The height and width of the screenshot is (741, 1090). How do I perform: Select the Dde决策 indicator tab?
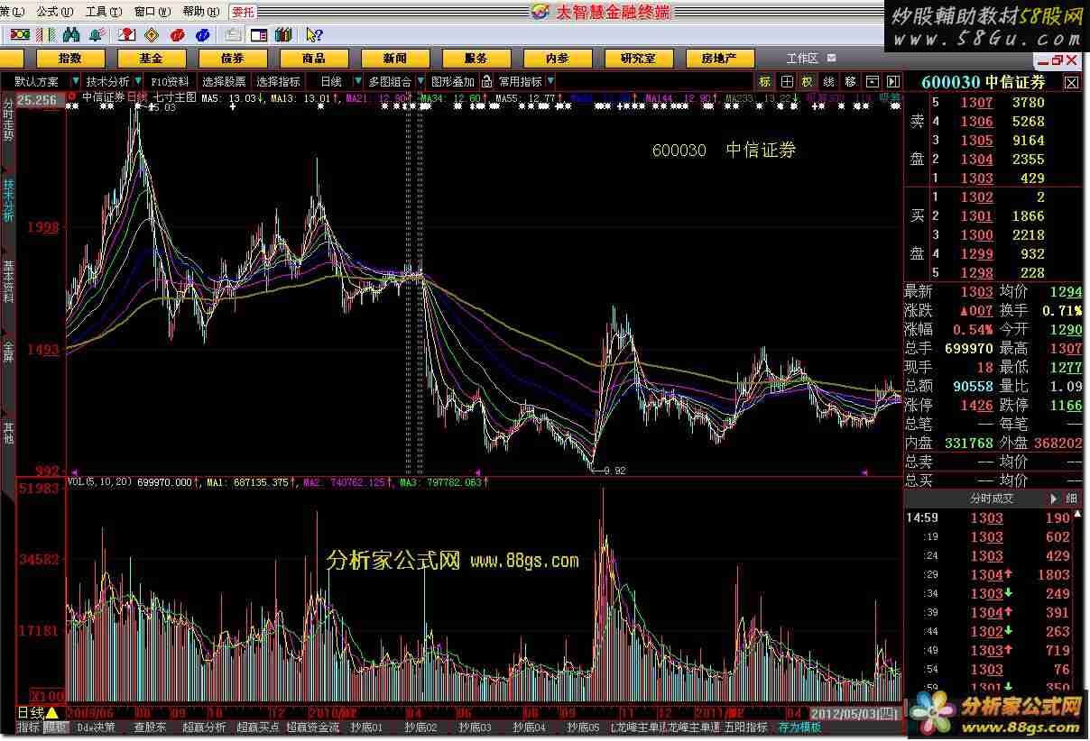(96, 727)
